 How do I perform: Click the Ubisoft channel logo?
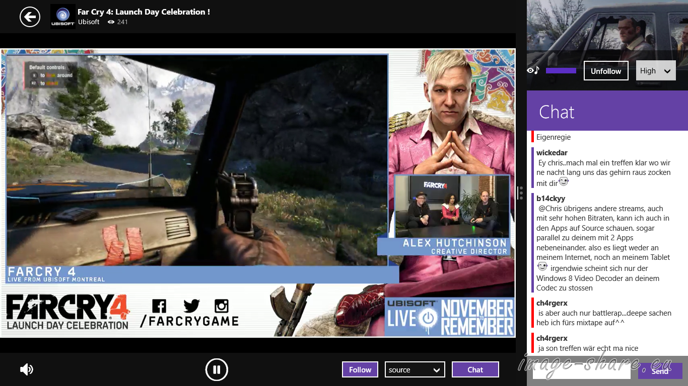point(63,17)
